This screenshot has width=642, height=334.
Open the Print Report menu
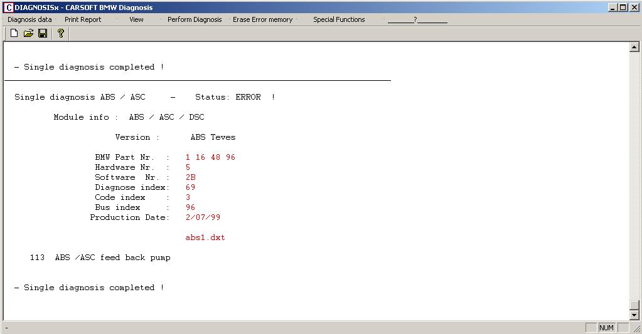(x=83, y=19)
